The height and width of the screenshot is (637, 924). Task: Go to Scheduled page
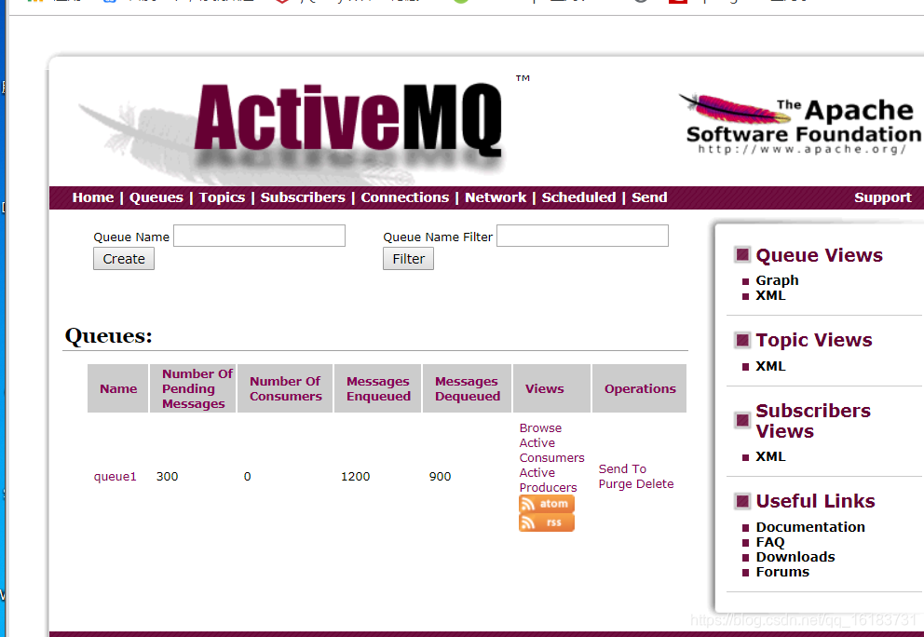point(578,197)
